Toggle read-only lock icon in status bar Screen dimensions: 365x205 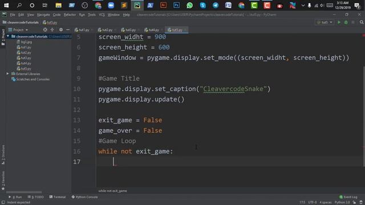354,203
